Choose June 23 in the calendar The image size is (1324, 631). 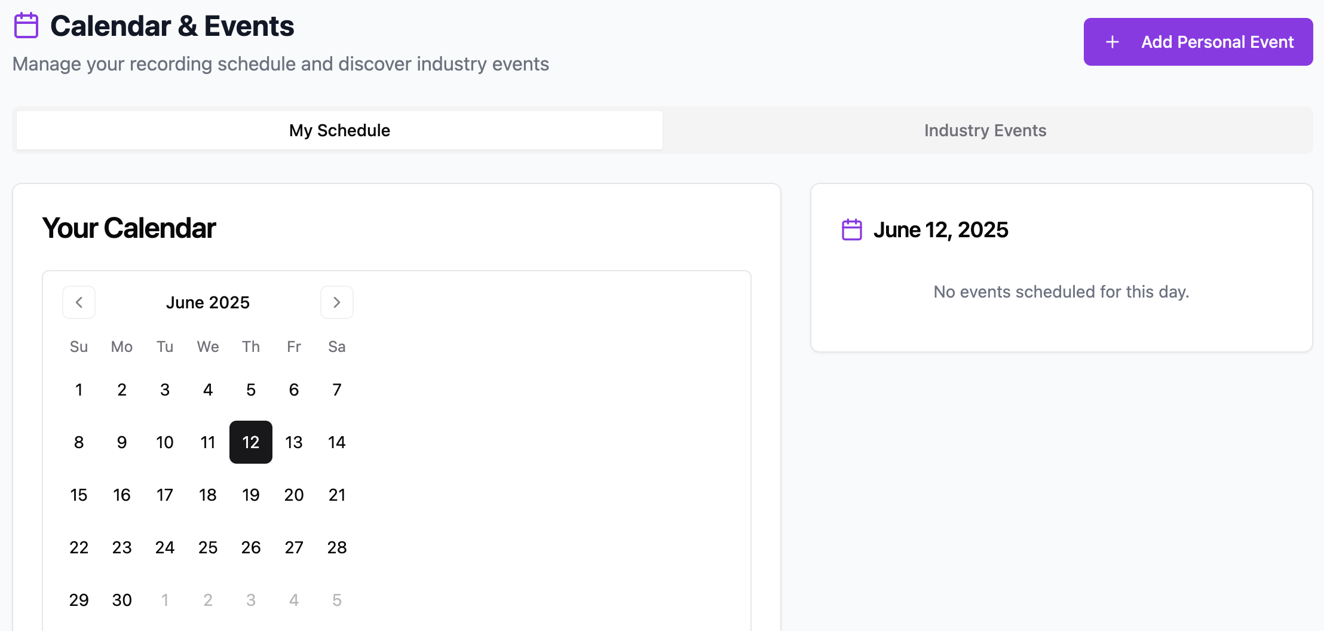click(x=122, y=547)
